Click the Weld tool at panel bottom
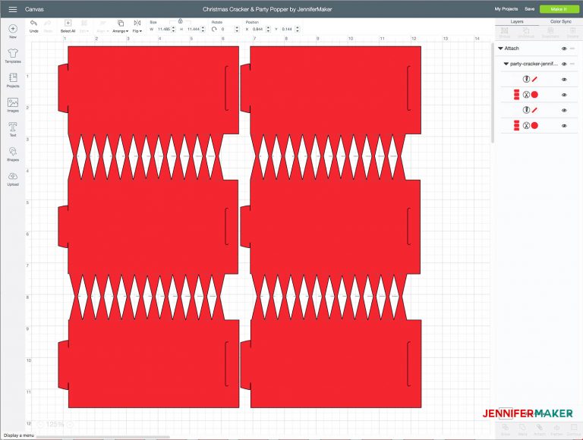Viewport: 583px width, 440px height. 522,430
